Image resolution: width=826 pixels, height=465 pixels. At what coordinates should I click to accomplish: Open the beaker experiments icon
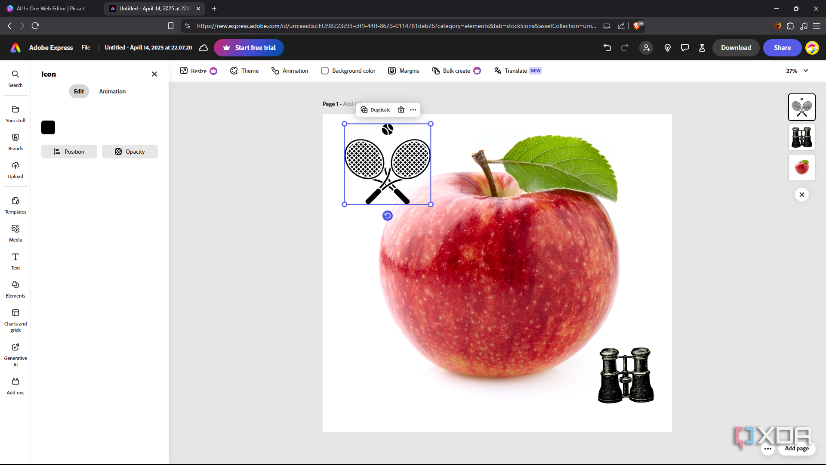click(x=702, y=48)
